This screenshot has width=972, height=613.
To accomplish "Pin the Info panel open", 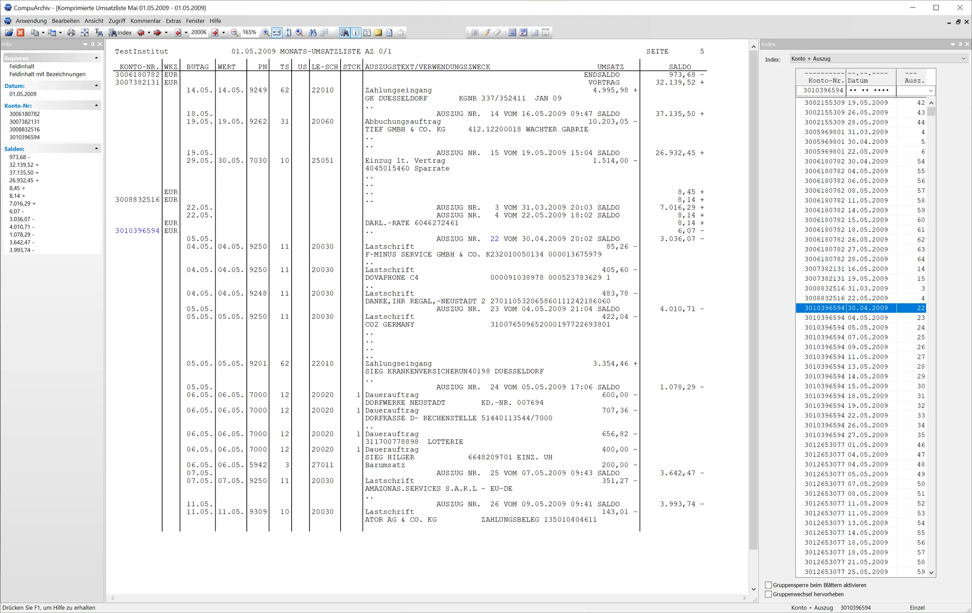I will 92,44.
